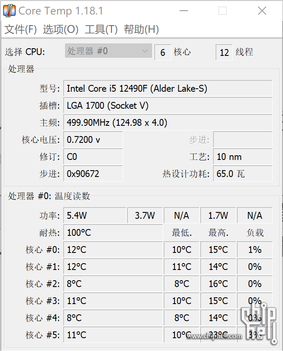283x351 pixels.
Task: Click core #1 current temperature 12°C
Action: tap(113, 267)
